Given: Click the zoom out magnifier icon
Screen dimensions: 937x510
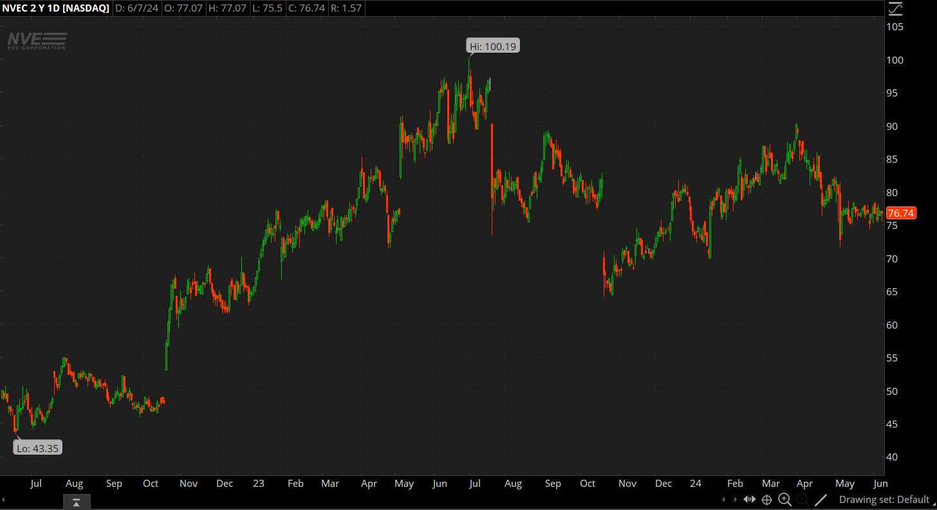Looking at the screenshot, I should click(x=802, y=500).
